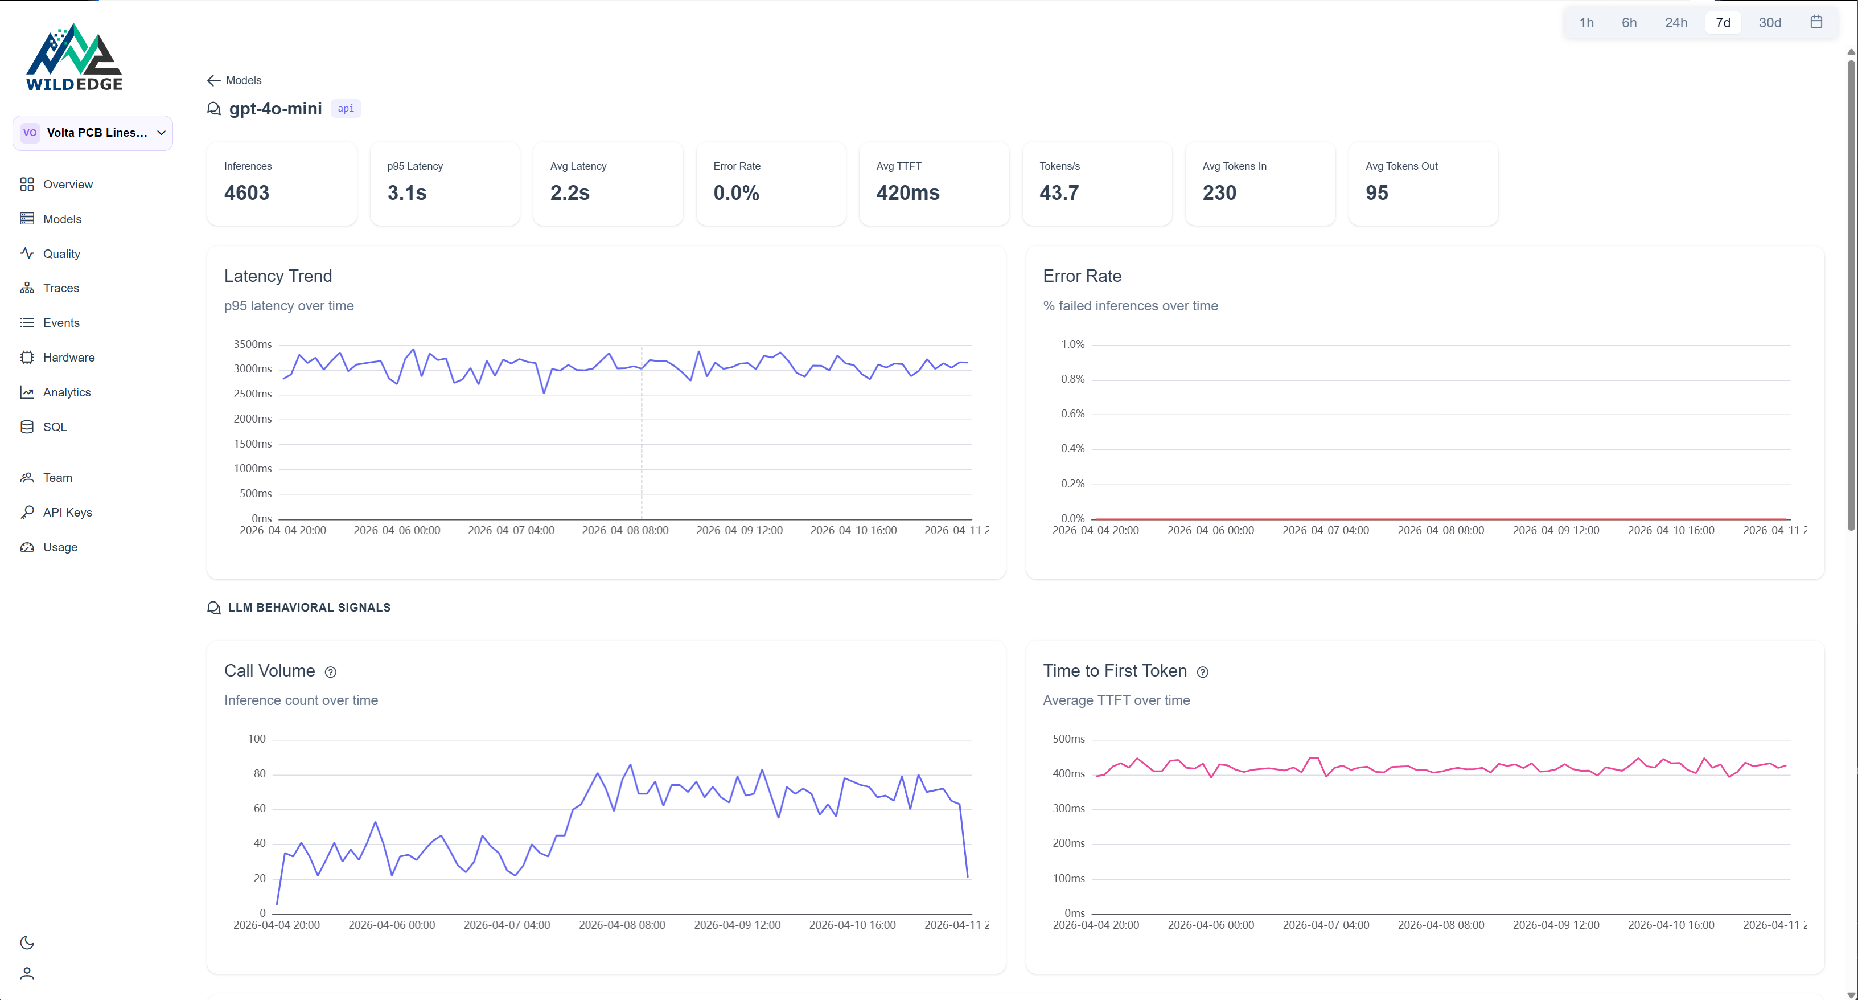Switch to the 30d time range

(x=1769, y=22)
